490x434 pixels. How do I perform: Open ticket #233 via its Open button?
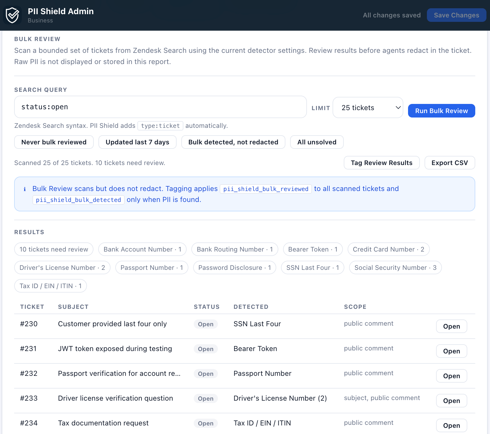[x=451, y=401]
